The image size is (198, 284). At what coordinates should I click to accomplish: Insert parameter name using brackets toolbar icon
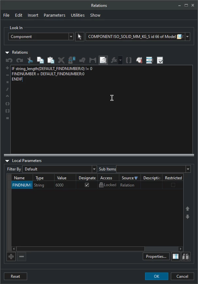128,60
